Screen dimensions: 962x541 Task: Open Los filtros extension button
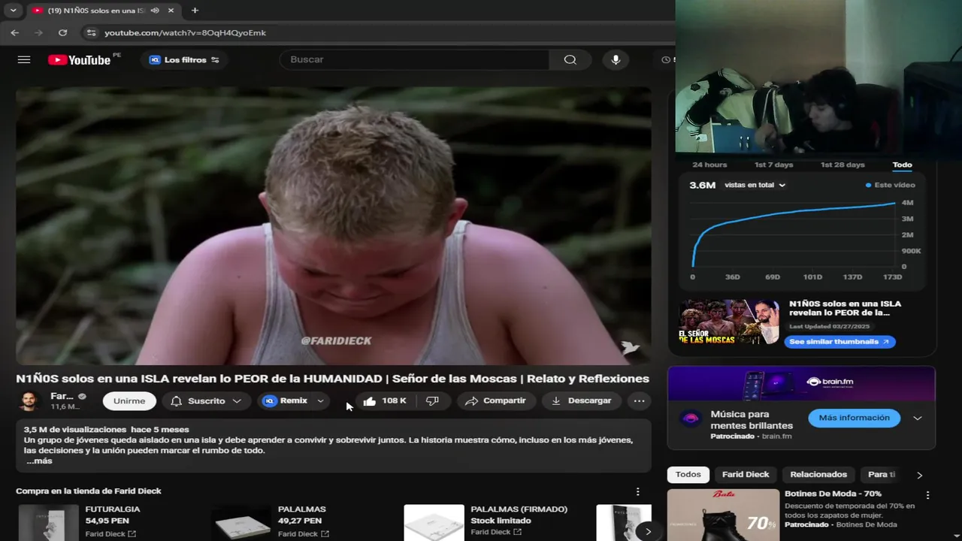pyautogui.click(x=184, y=60)
